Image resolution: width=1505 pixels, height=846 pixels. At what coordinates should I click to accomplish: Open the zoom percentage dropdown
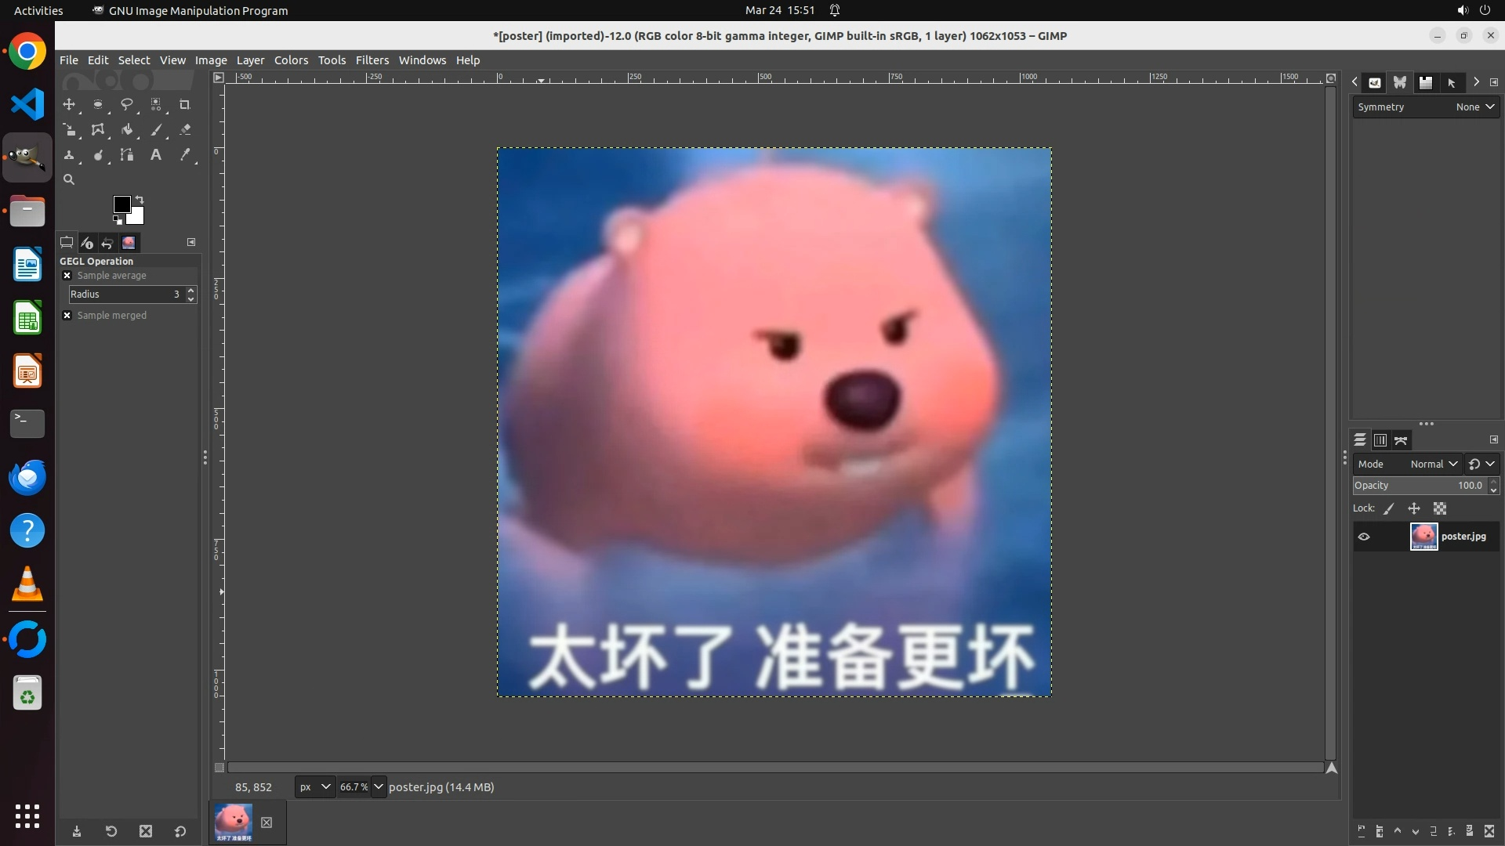coord(378,786)
